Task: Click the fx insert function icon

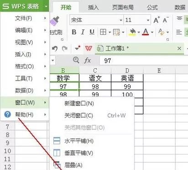Action: [x=88, y=60]
